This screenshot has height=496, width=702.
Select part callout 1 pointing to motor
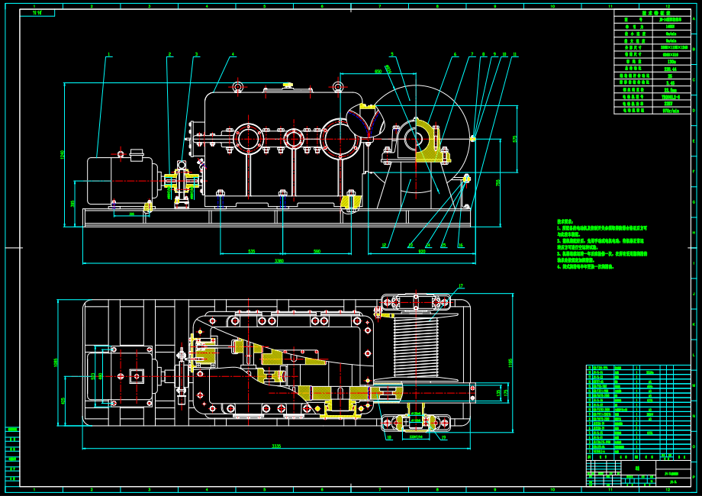108,54
